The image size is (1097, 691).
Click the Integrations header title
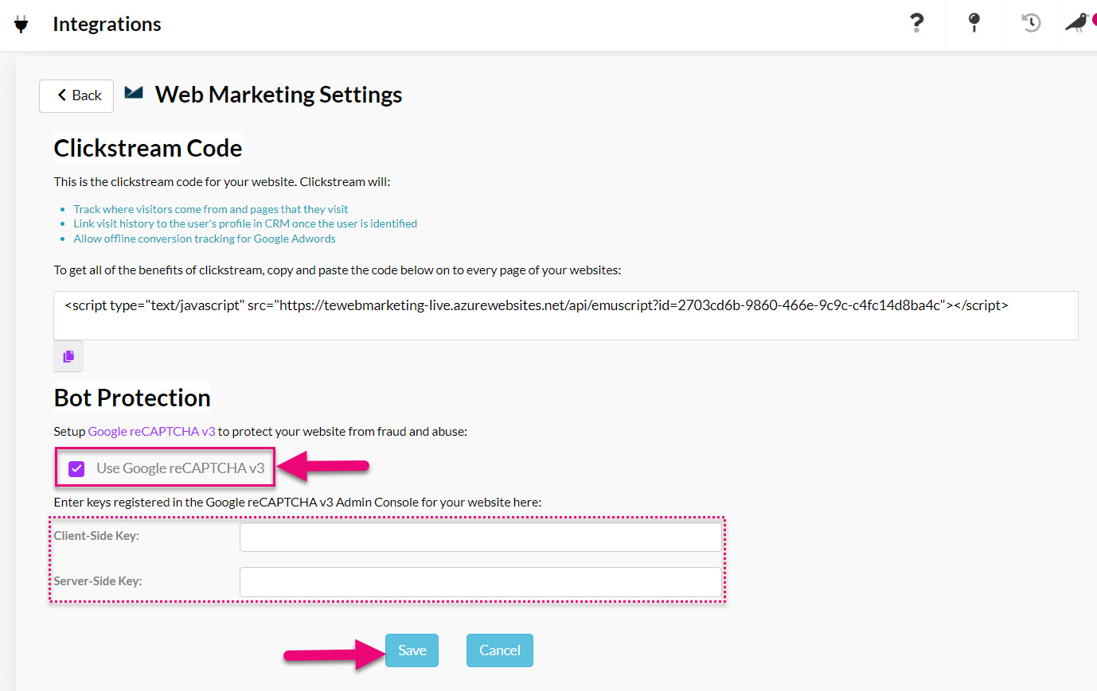(107, 24)
